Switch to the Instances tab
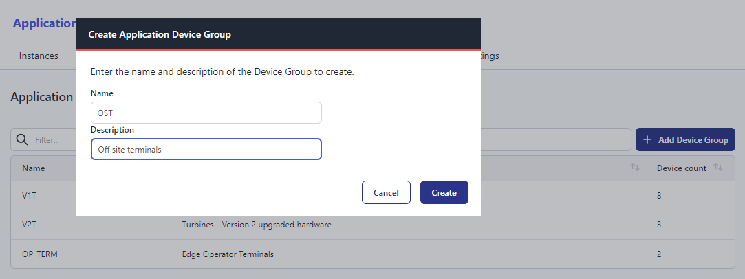 [x=39, y=56]
